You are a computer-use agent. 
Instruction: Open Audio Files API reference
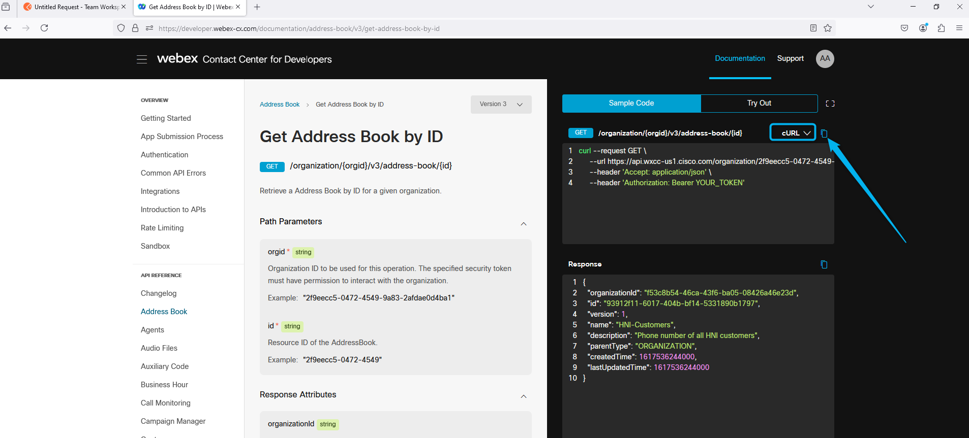[159, 348]
